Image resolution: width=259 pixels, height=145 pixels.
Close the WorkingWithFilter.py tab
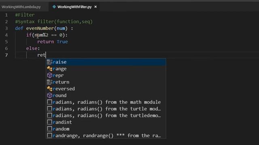point(96,7)
